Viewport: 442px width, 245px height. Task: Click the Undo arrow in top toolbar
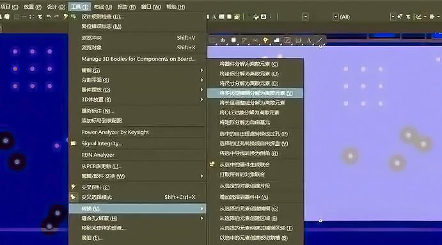(x=49, y=17)
